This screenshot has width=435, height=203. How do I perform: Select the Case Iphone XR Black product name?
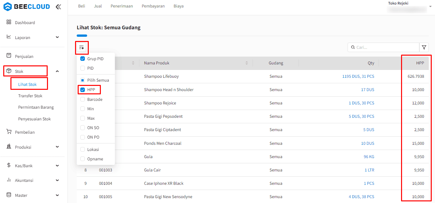(x=164, y=183)
